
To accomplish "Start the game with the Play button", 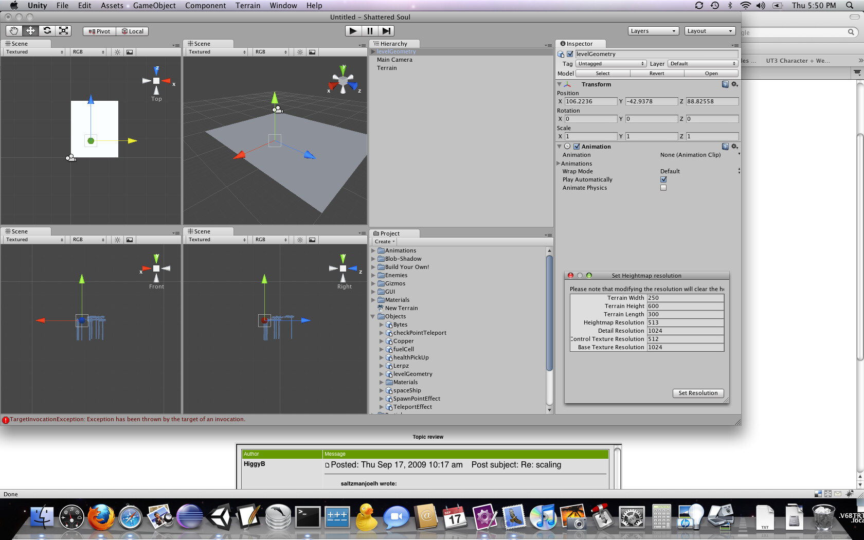I will coord(353,31).
